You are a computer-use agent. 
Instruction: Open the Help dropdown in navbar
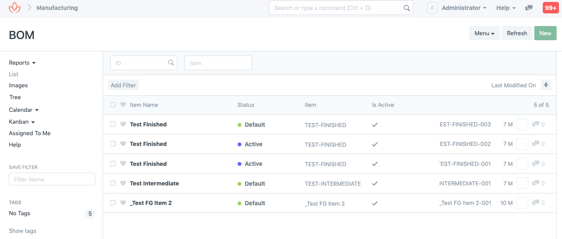506,8
